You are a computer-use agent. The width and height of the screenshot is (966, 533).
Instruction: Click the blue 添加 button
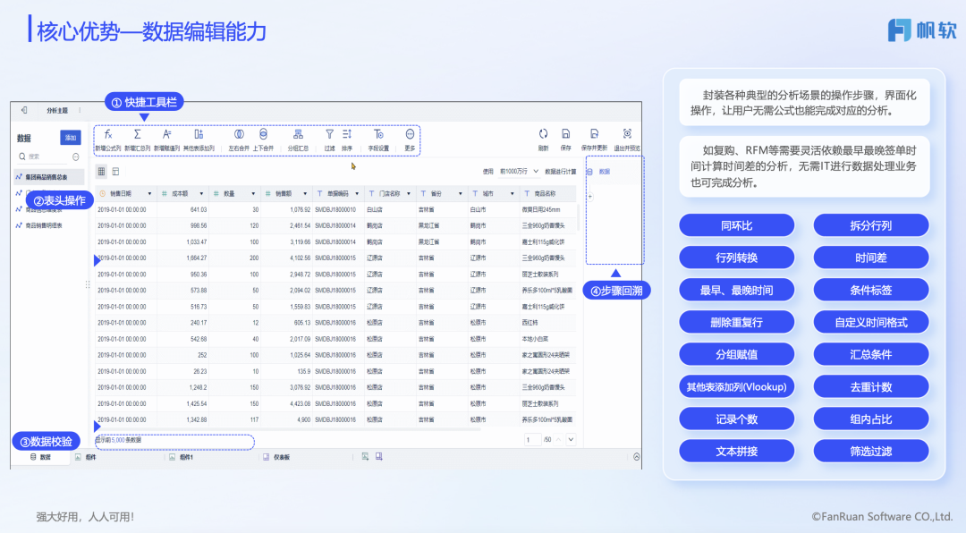coord(71,138)
